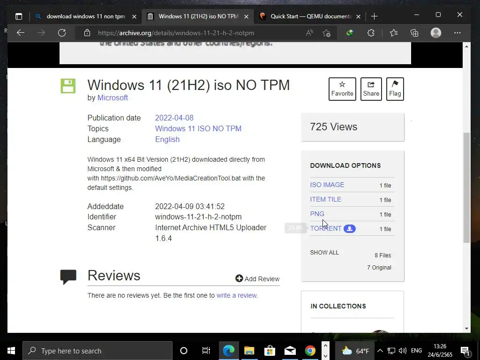
Task: Reload the archive.org page
Action: (x=62, y=33)
